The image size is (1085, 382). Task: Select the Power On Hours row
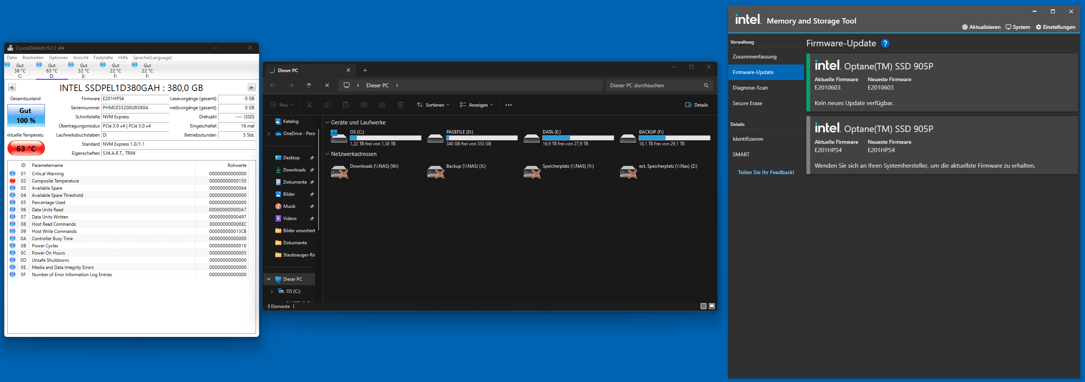[x=129, y=253]
